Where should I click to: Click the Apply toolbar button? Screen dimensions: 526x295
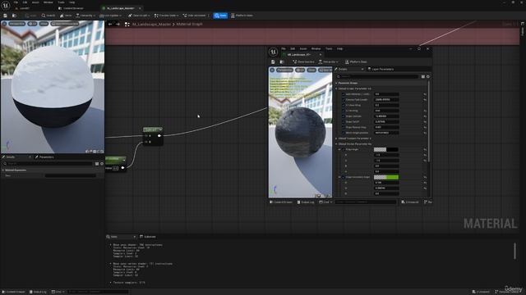(x=30, y=16)
